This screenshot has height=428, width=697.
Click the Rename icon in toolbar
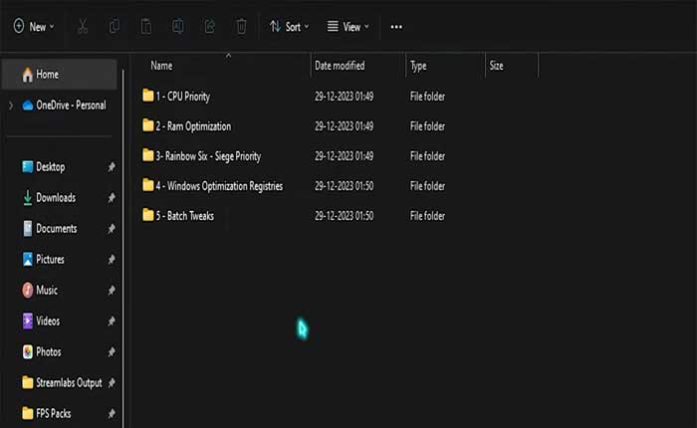(178, 27)
